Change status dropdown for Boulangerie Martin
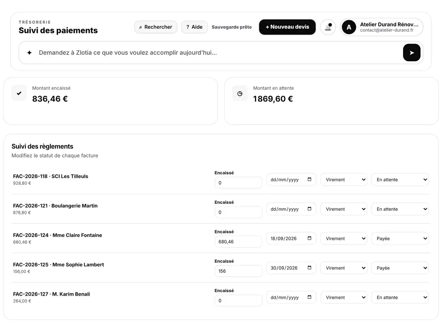Screen dimensions: 446x333 click(400, 209)
